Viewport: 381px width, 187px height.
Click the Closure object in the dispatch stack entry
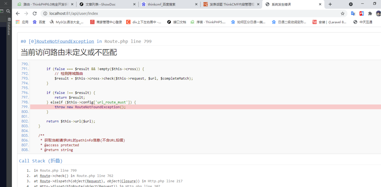pyautogui.click(x=128, y=181)
